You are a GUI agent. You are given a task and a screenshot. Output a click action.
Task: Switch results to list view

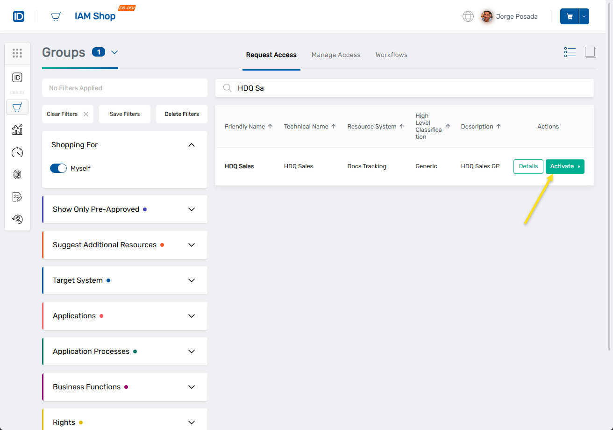click(x=570, y=52)
